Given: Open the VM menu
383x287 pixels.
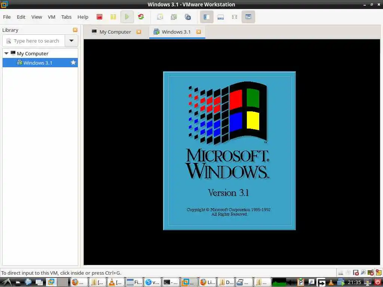Looking at the screenshot, I should click(52, 17).
